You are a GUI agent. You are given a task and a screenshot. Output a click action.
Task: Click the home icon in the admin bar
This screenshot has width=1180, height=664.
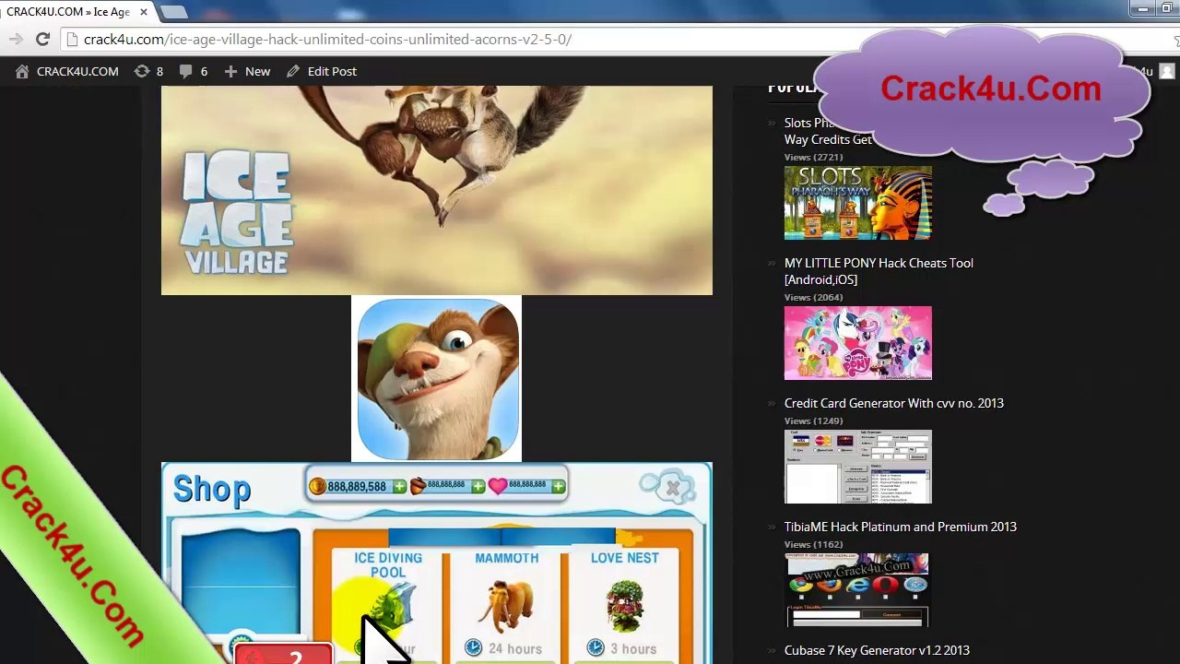pyautogui.click(x=22, y=71)
